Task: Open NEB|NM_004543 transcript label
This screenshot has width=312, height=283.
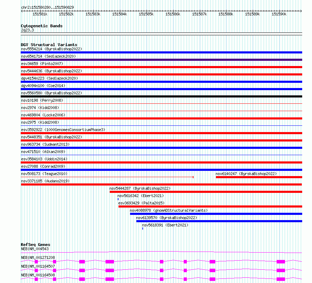Action: [x=35, y=249]
